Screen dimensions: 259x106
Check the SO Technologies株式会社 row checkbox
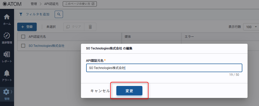coord(23,46)
